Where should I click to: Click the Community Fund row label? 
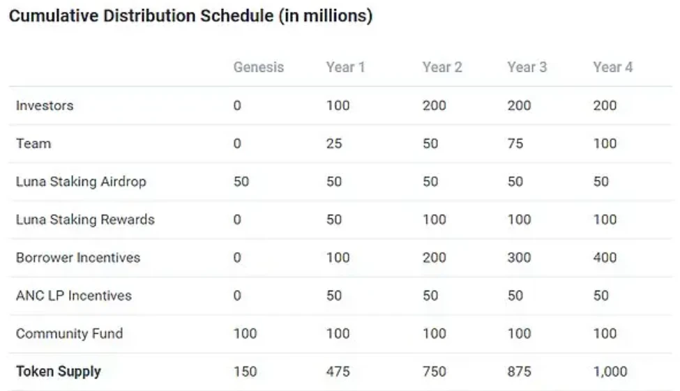coord(69,334)
